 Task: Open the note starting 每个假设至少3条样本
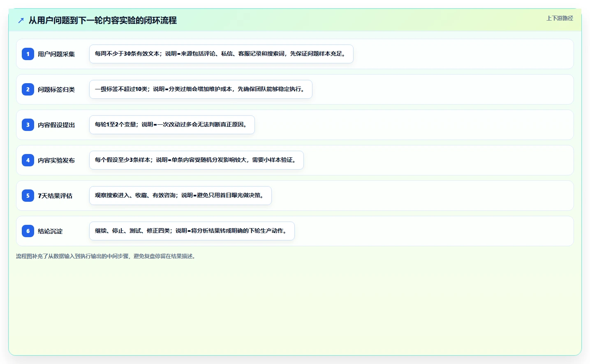tap(197, 160)
